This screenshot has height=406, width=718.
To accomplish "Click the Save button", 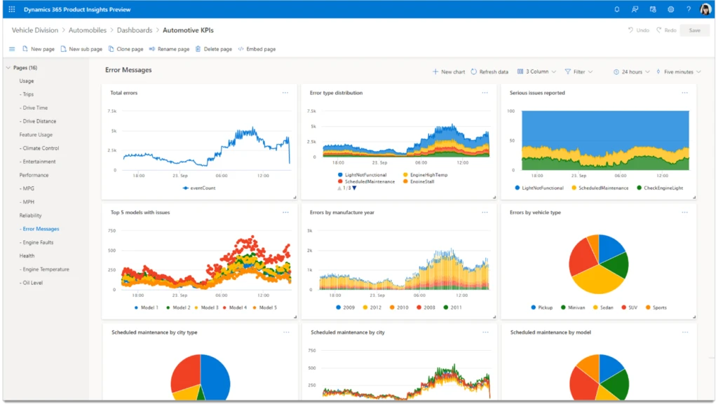I will [x=694, y=30].
